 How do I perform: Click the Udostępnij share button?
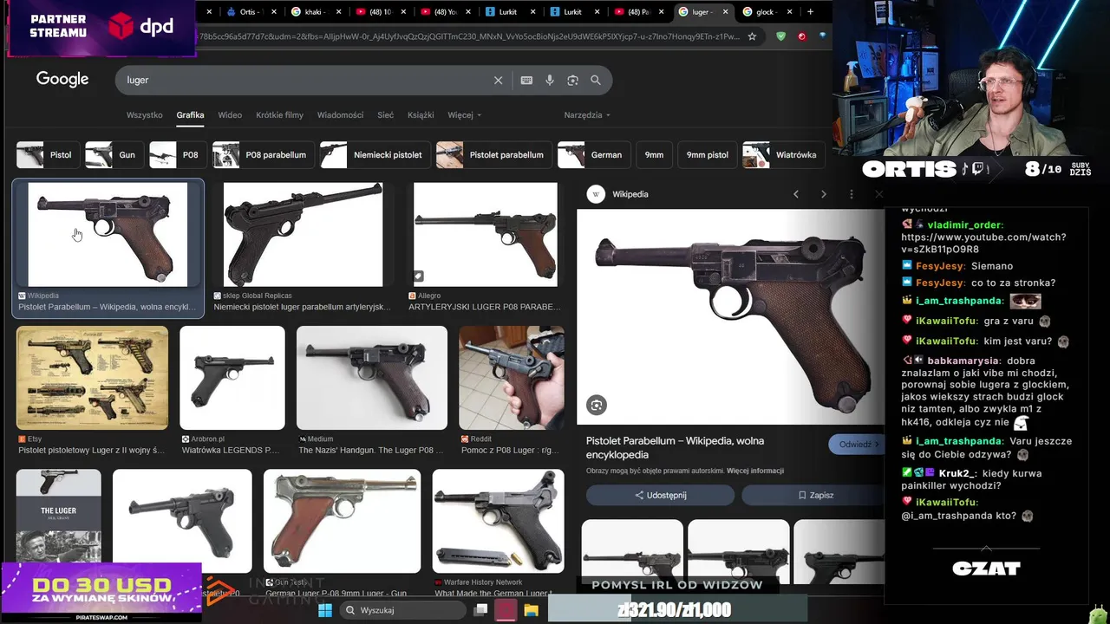click(x=660, y=495)
